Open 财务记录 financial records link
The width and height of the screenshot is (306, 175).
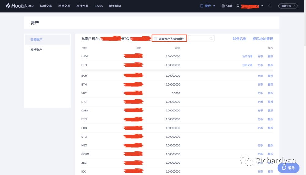(x=239, y=39)
